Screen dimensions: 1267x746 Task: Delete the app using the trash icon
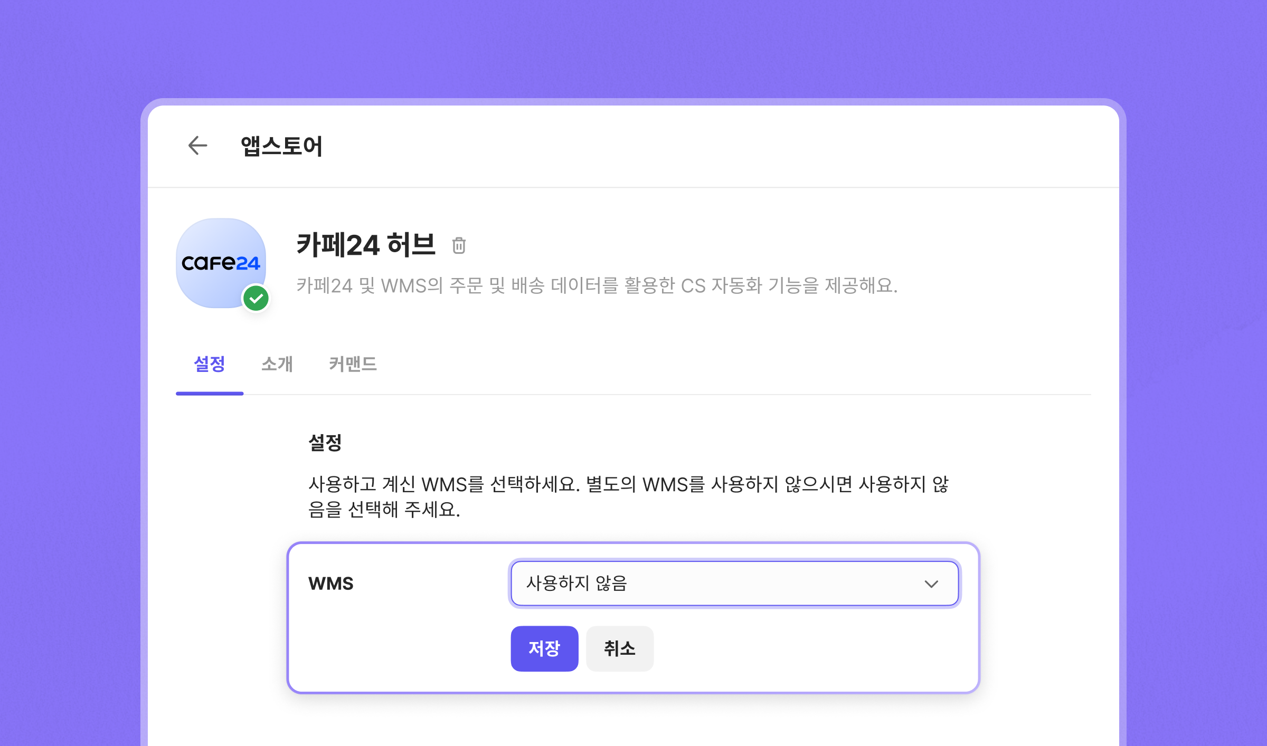(459, 245)
